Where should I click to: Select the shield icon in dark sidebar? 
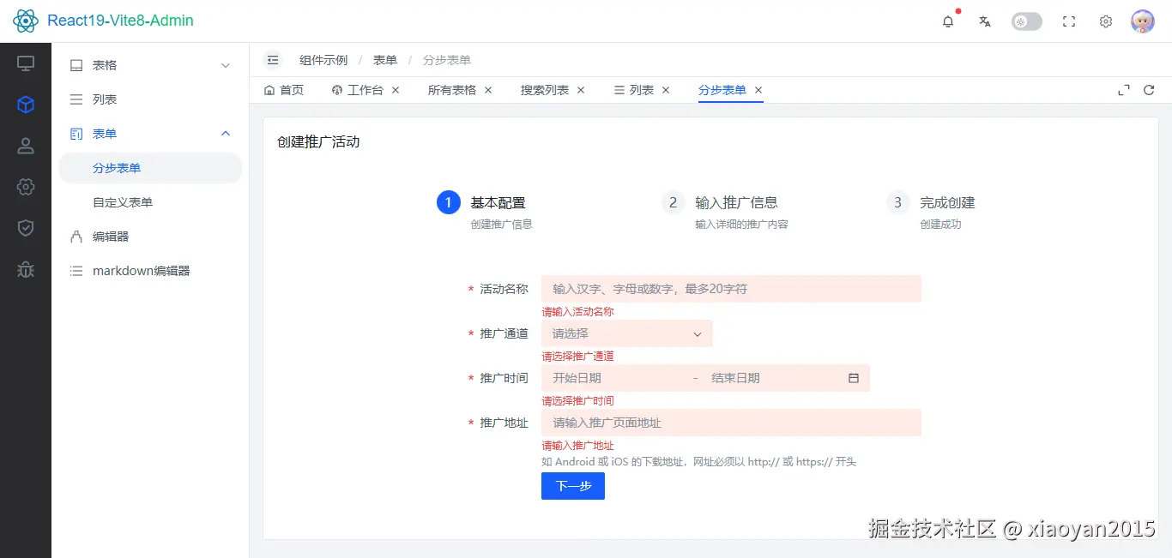pyautogui.click(x=26, y=228)
